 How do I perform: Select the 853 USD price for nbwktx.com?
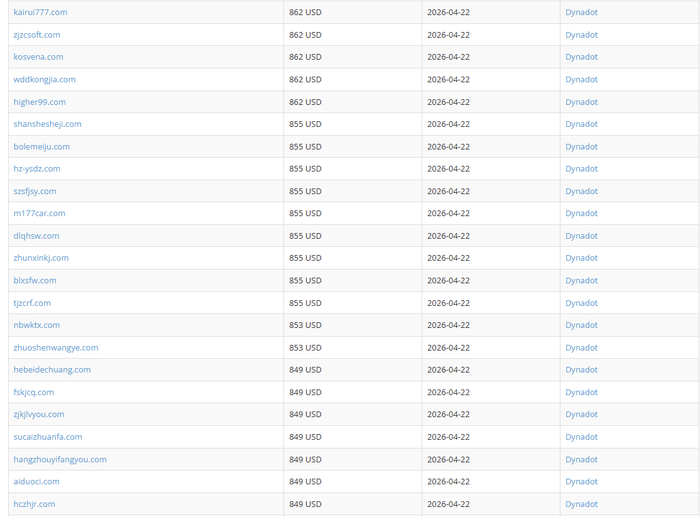305,325
